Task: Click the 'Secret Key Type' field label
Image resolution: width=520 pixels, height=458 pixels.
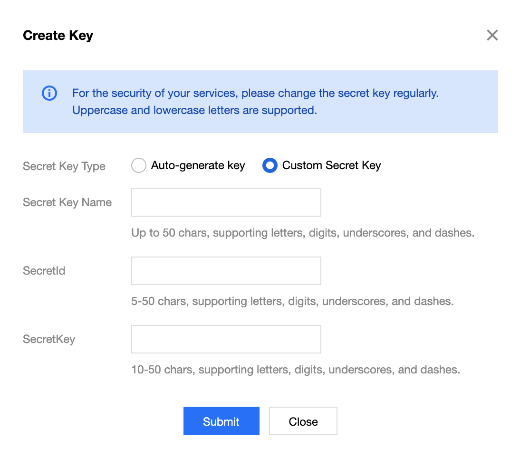Action: click(64, 166)
